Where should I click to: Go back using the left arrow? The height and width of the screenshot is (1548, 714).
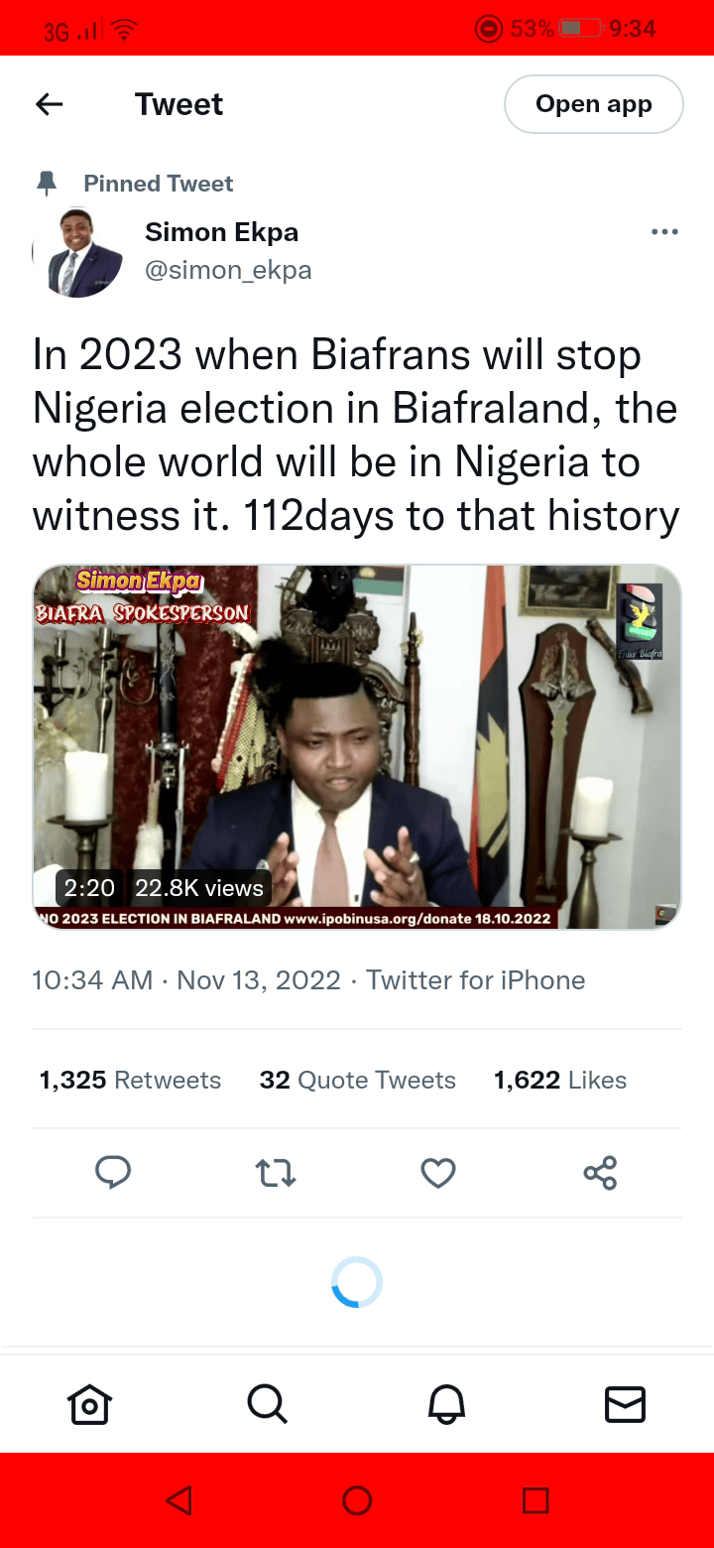coord(49,104)
